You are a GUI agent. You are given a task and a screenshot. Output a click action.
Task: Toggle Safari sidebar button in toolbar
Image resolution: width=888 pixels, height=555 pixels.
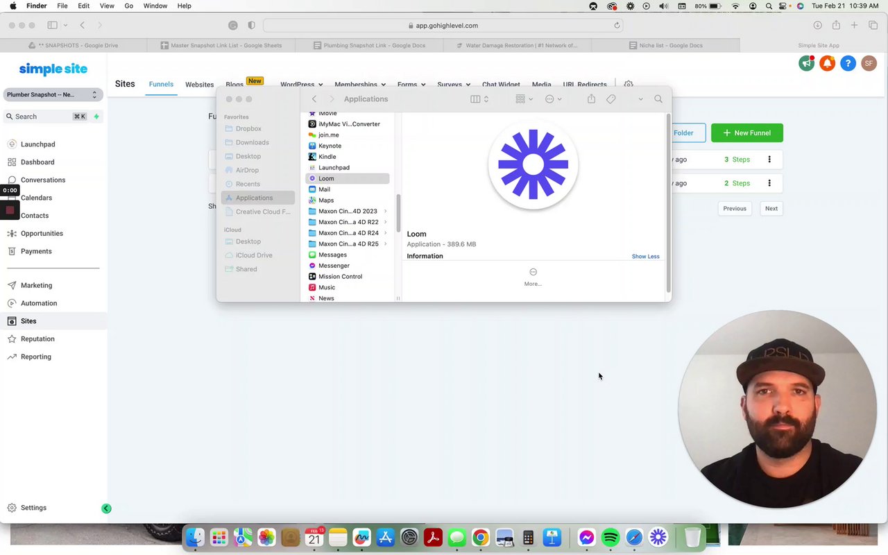52,25
